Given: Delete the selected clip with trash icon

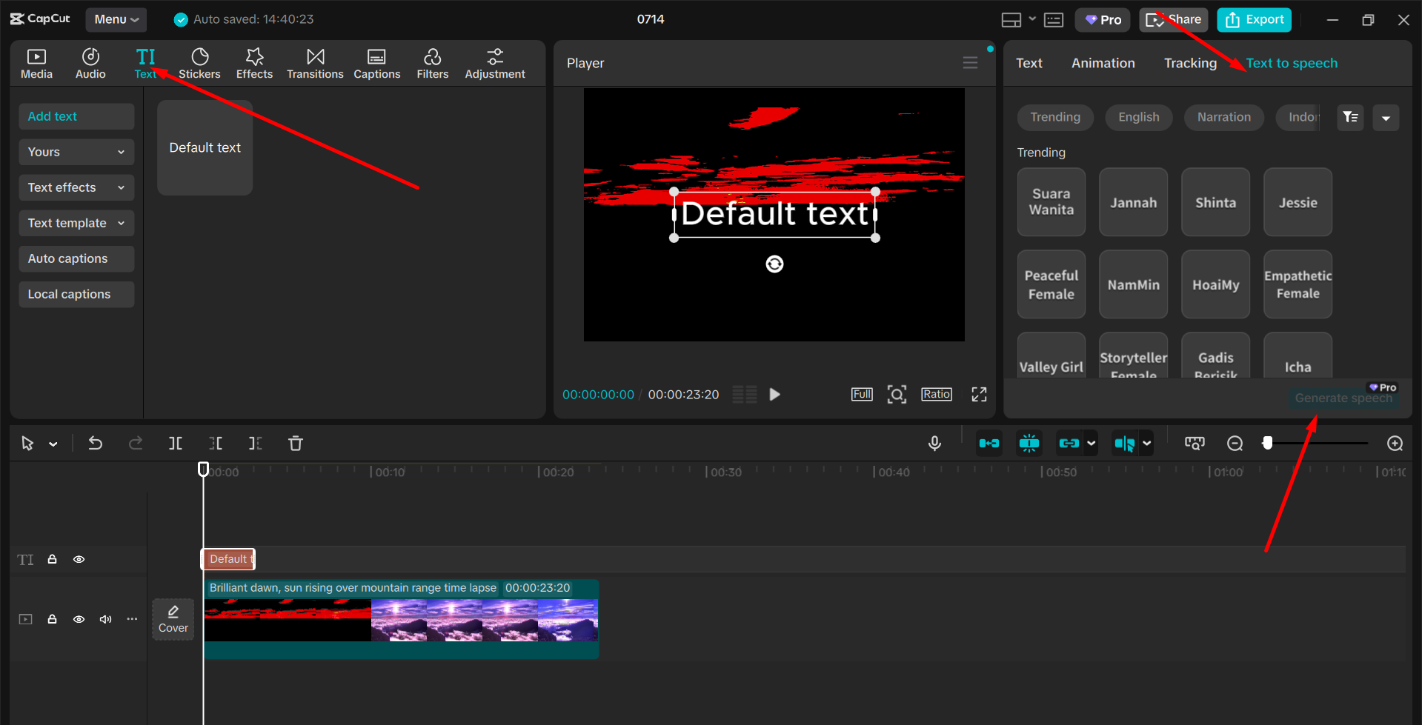Looking at the screenshot, I should click(296, 443).
